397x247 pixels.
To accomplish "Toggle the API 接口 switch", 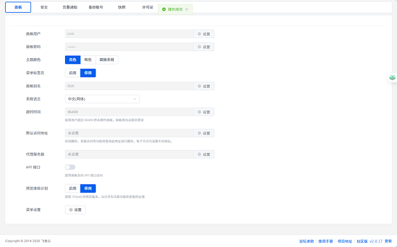I will click(70, 167).
